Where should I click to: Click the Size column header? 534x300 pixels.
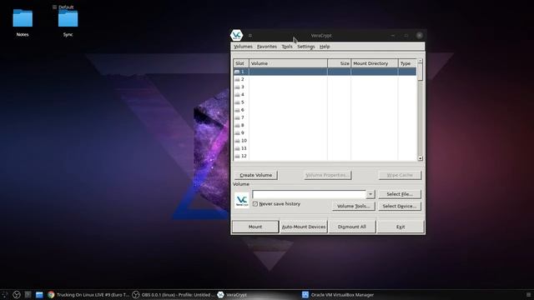[340, 63]
